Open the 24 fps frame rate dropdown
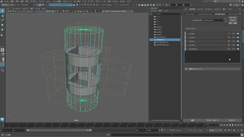Image resolution: width=244 pixels, height=137 pixels. click(x=215, y=130)
